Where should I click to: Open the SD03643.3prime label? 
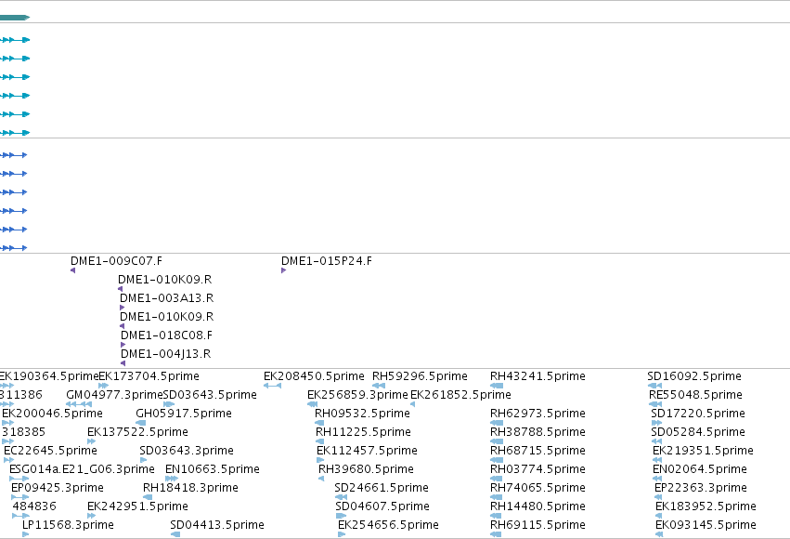tap(187, 451)
